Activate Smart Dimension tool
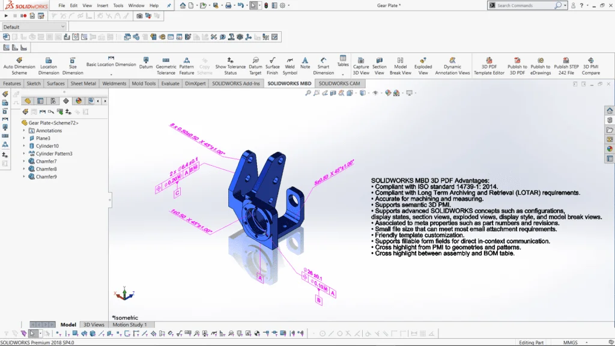 click(x=323, y=66)
